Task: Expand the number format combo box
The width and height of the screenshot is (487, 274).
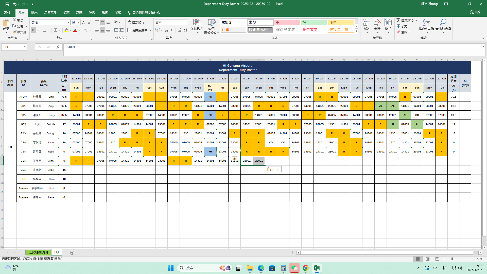Action: click(186, 23)
